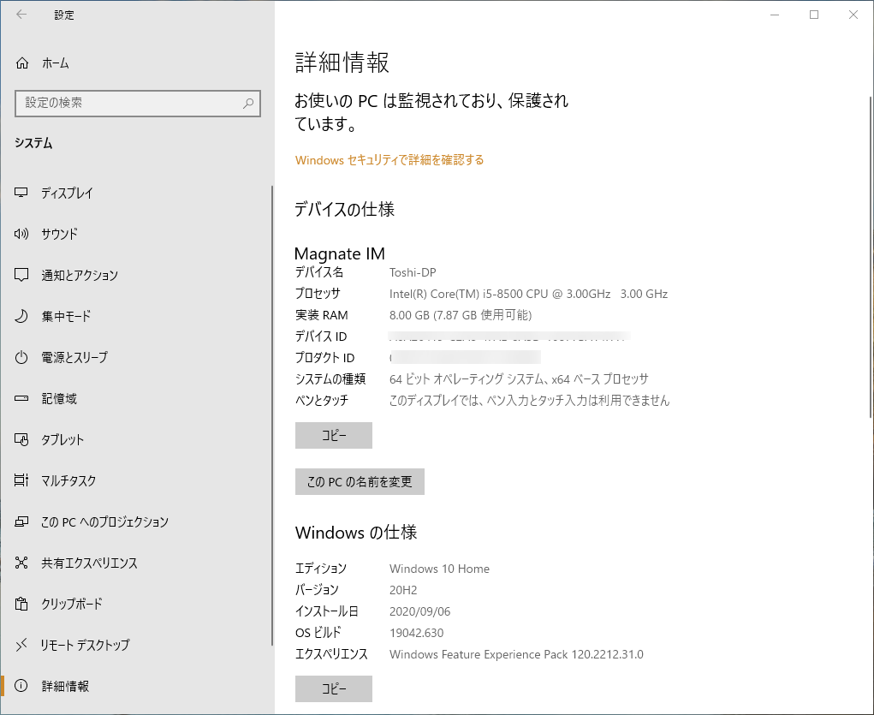Select the Focus assist moon icon

click(x=21, y=316)
